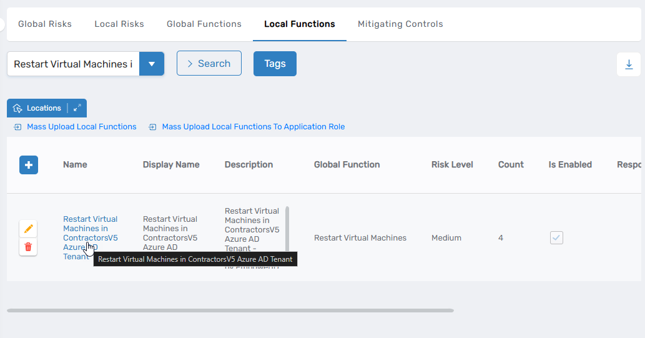Go to the Local Risks tab
The image size is (645, 338).
[119, 24]
